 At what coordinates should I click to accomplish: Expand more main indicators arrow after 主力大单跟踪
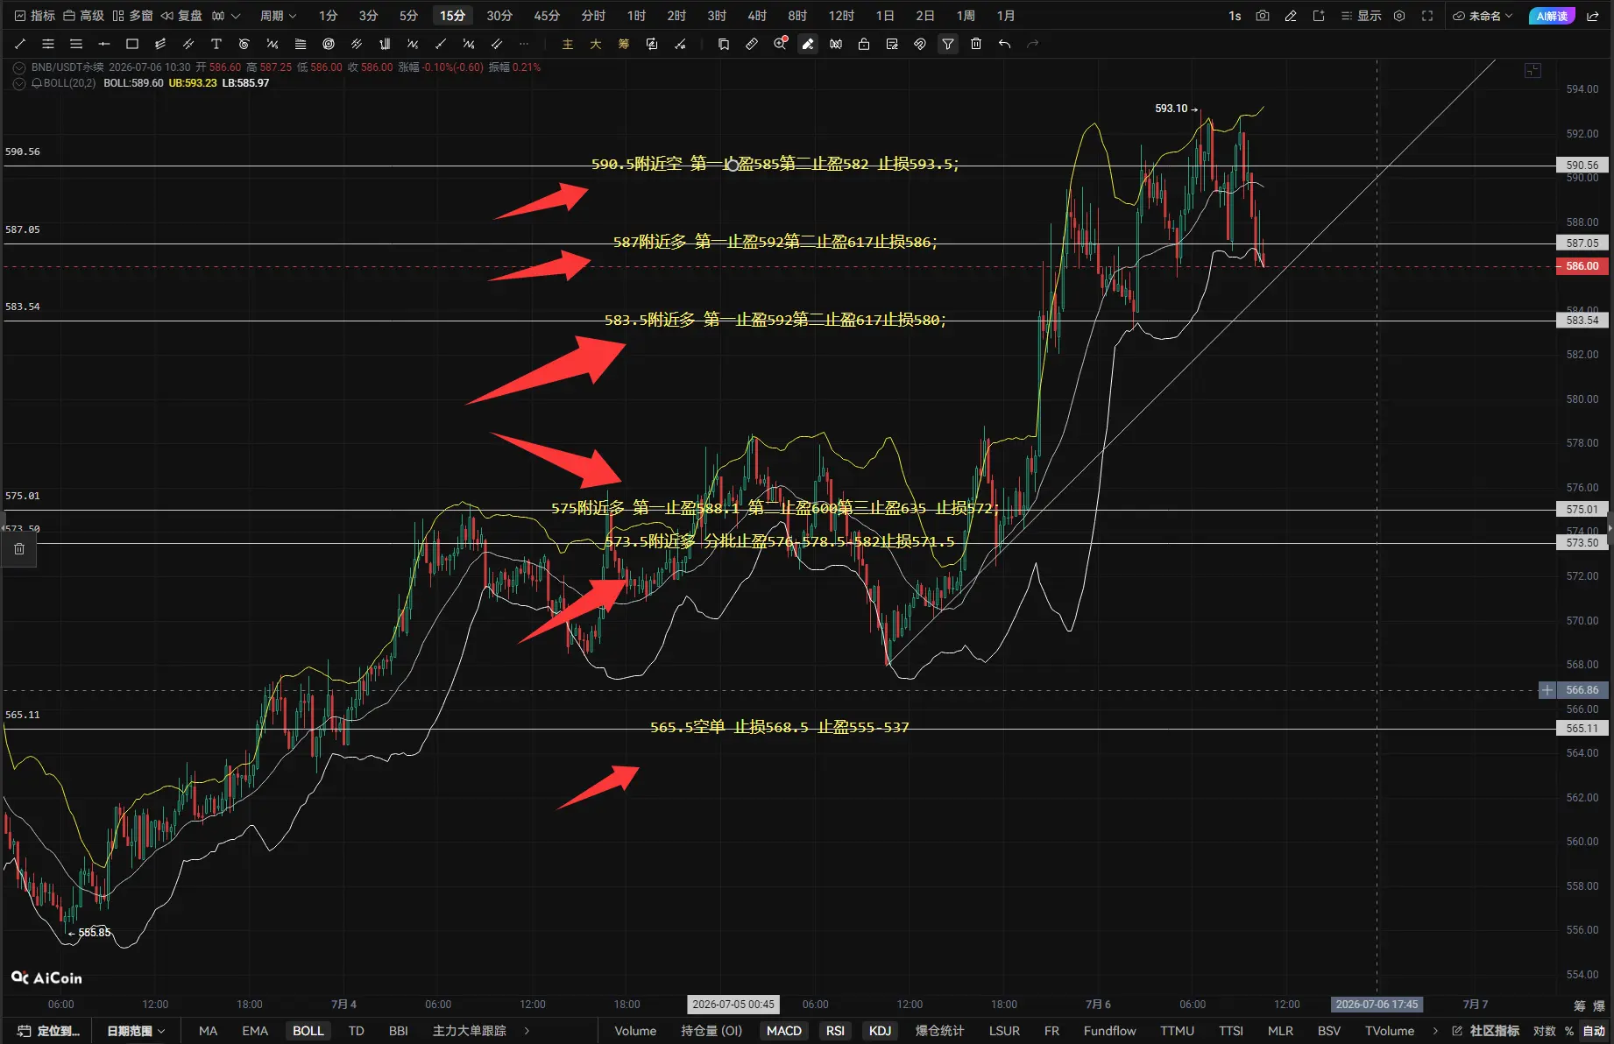pyautogui.click(x=527, y=1031)
